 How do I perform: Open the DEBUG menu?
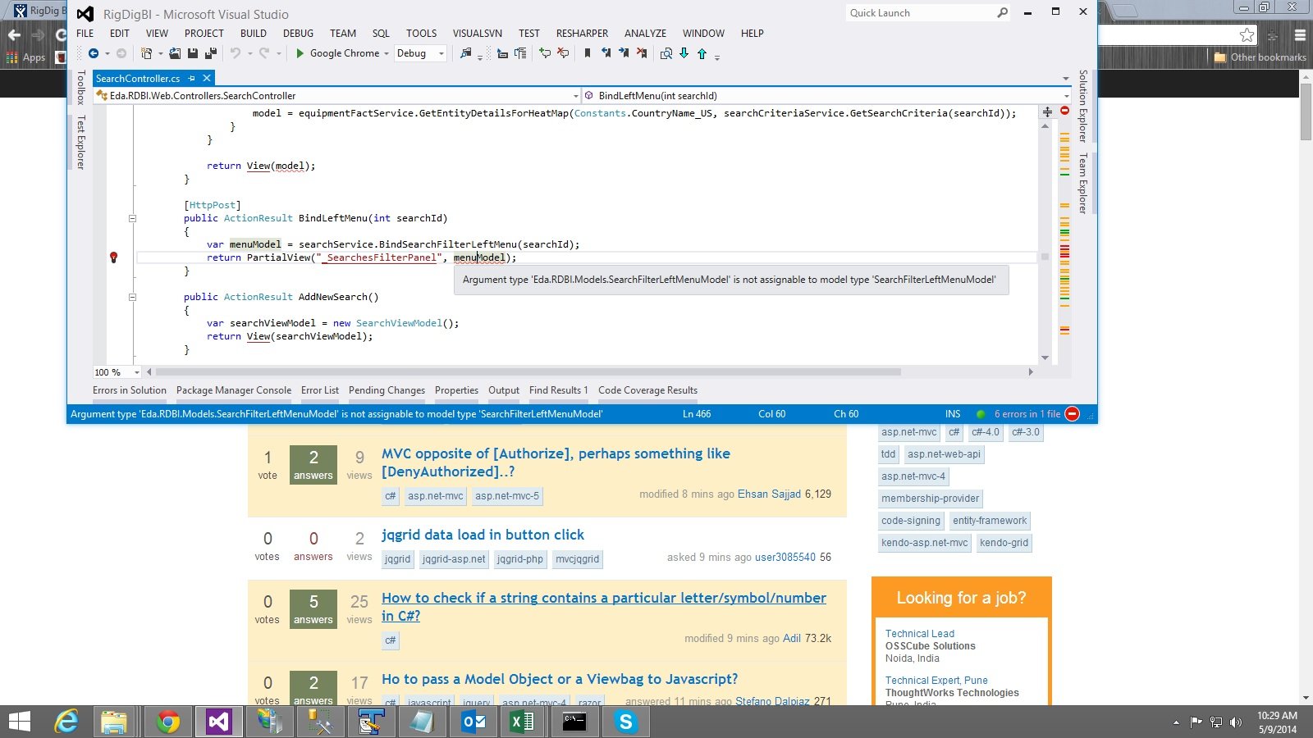pyautogui.click(x=298, y=34)
